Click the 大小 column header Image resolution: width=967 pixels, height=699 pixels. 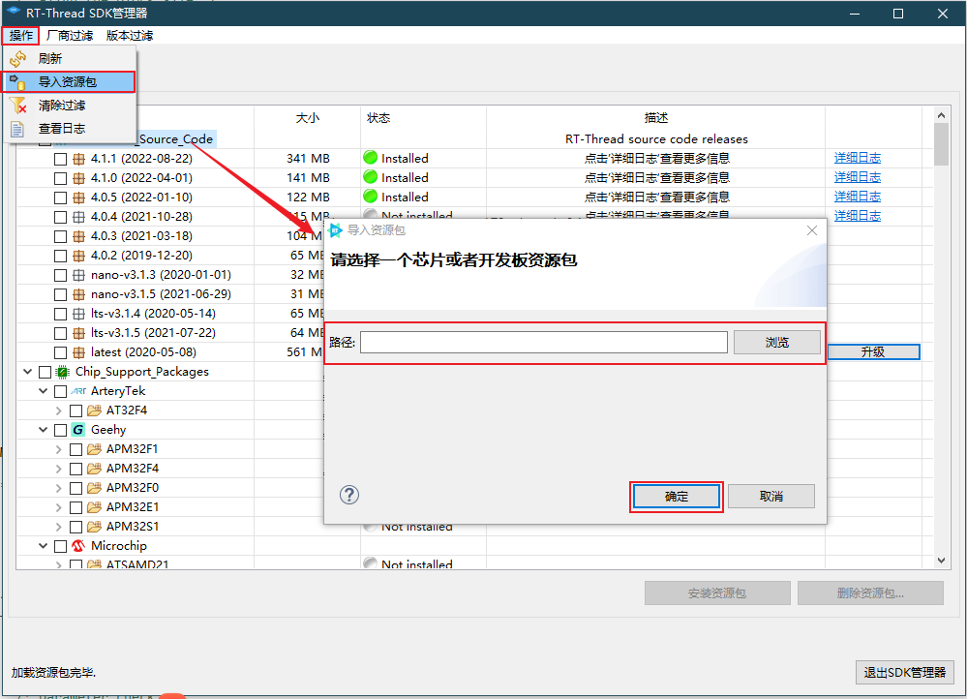coord(307,118)
